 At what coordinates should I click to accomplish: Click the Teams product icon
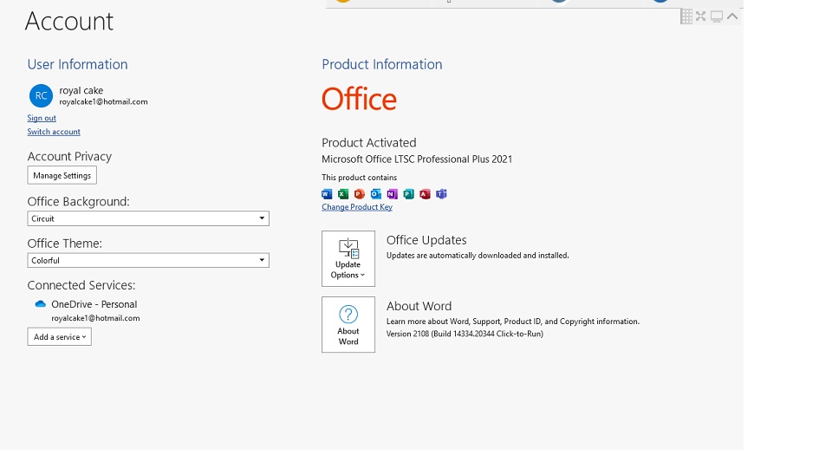pyautogui.click(x=441, y=194)
